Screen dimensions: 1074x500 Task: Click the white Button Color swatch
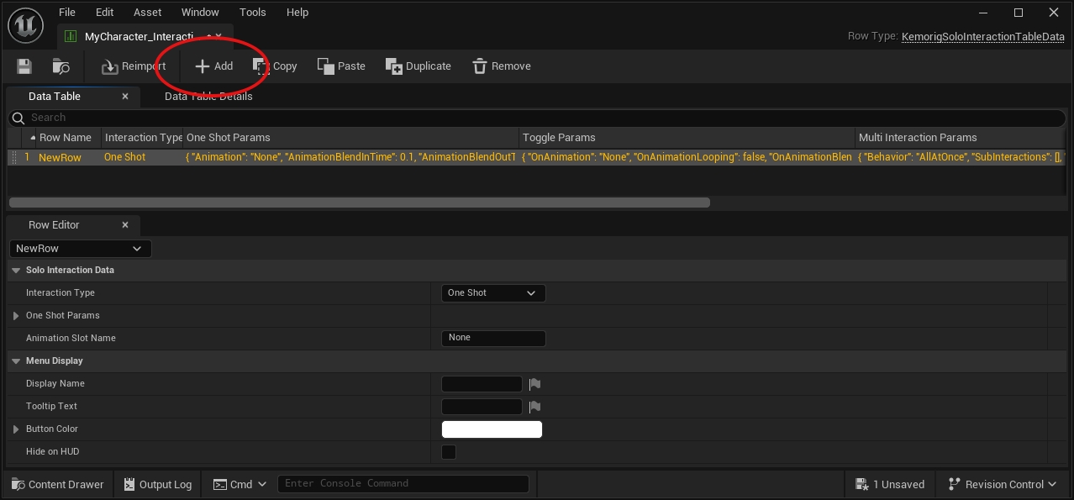[x=492, y=429]
